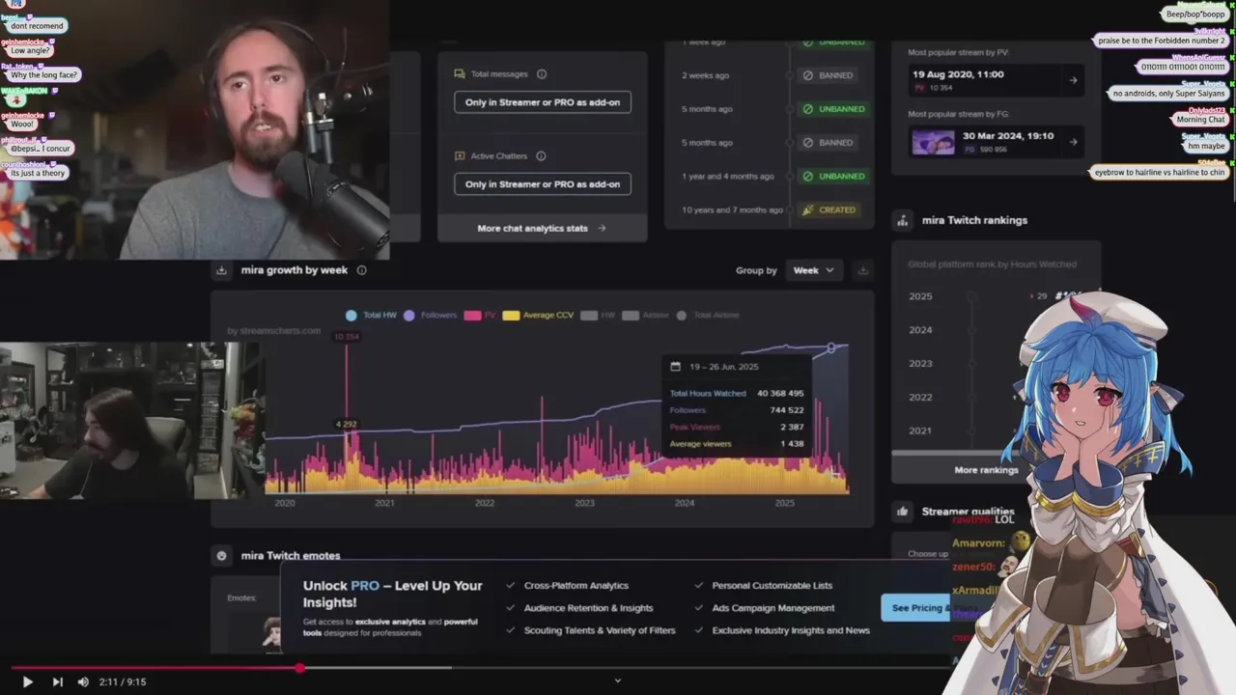
Task: Click the 2023 label on chart axis
Action: pos(584,503)
